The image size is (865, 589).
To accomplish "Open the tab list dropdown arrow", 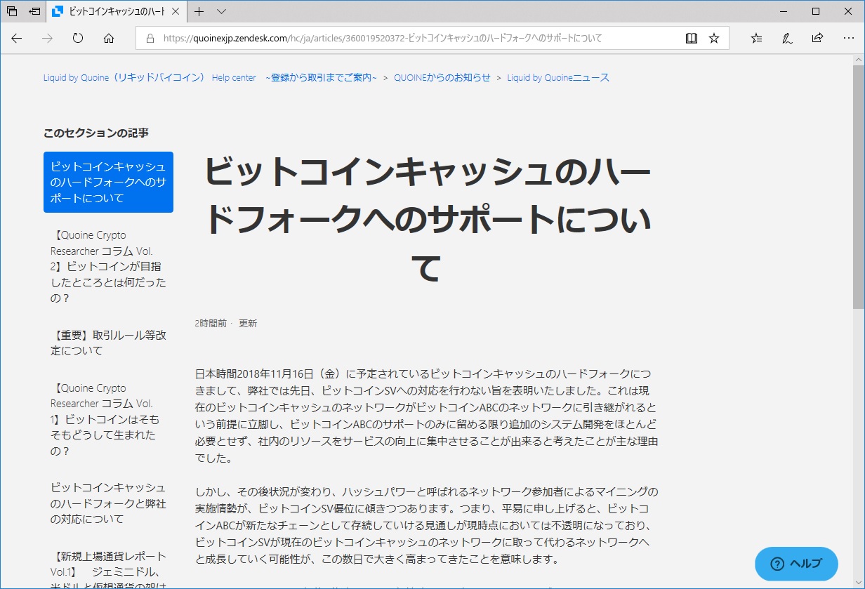I will click(221, 12).
